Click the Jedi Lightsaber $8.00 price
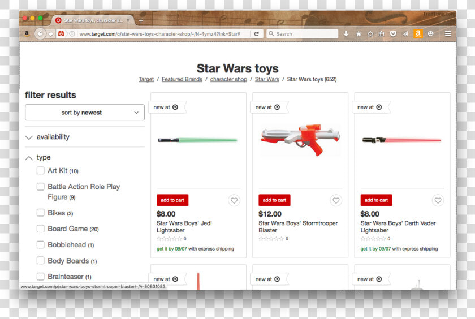 (x=166, y=214)
